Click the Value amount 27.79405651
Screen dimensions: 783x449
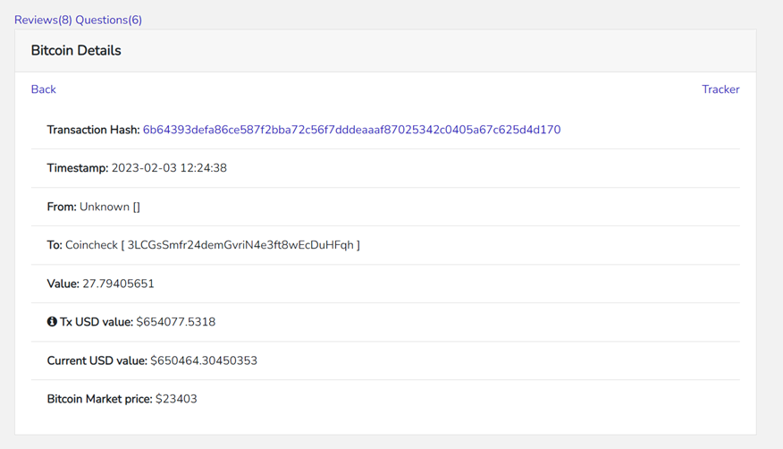coord(118,284)
